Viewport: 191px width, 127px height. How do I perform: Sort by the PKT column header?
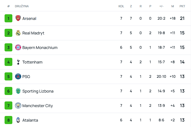[x=182, y=6]
